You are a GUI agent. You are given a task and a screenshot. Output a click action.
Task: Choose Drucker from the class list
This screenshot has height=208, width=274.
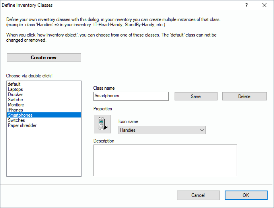(x=16, y=94)
